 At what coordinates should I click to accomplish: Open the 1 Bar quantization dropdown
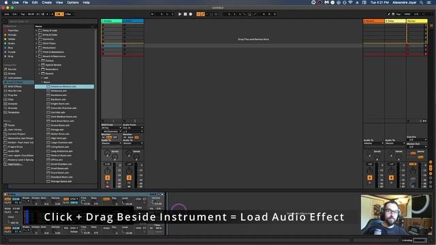pos(69,14)
